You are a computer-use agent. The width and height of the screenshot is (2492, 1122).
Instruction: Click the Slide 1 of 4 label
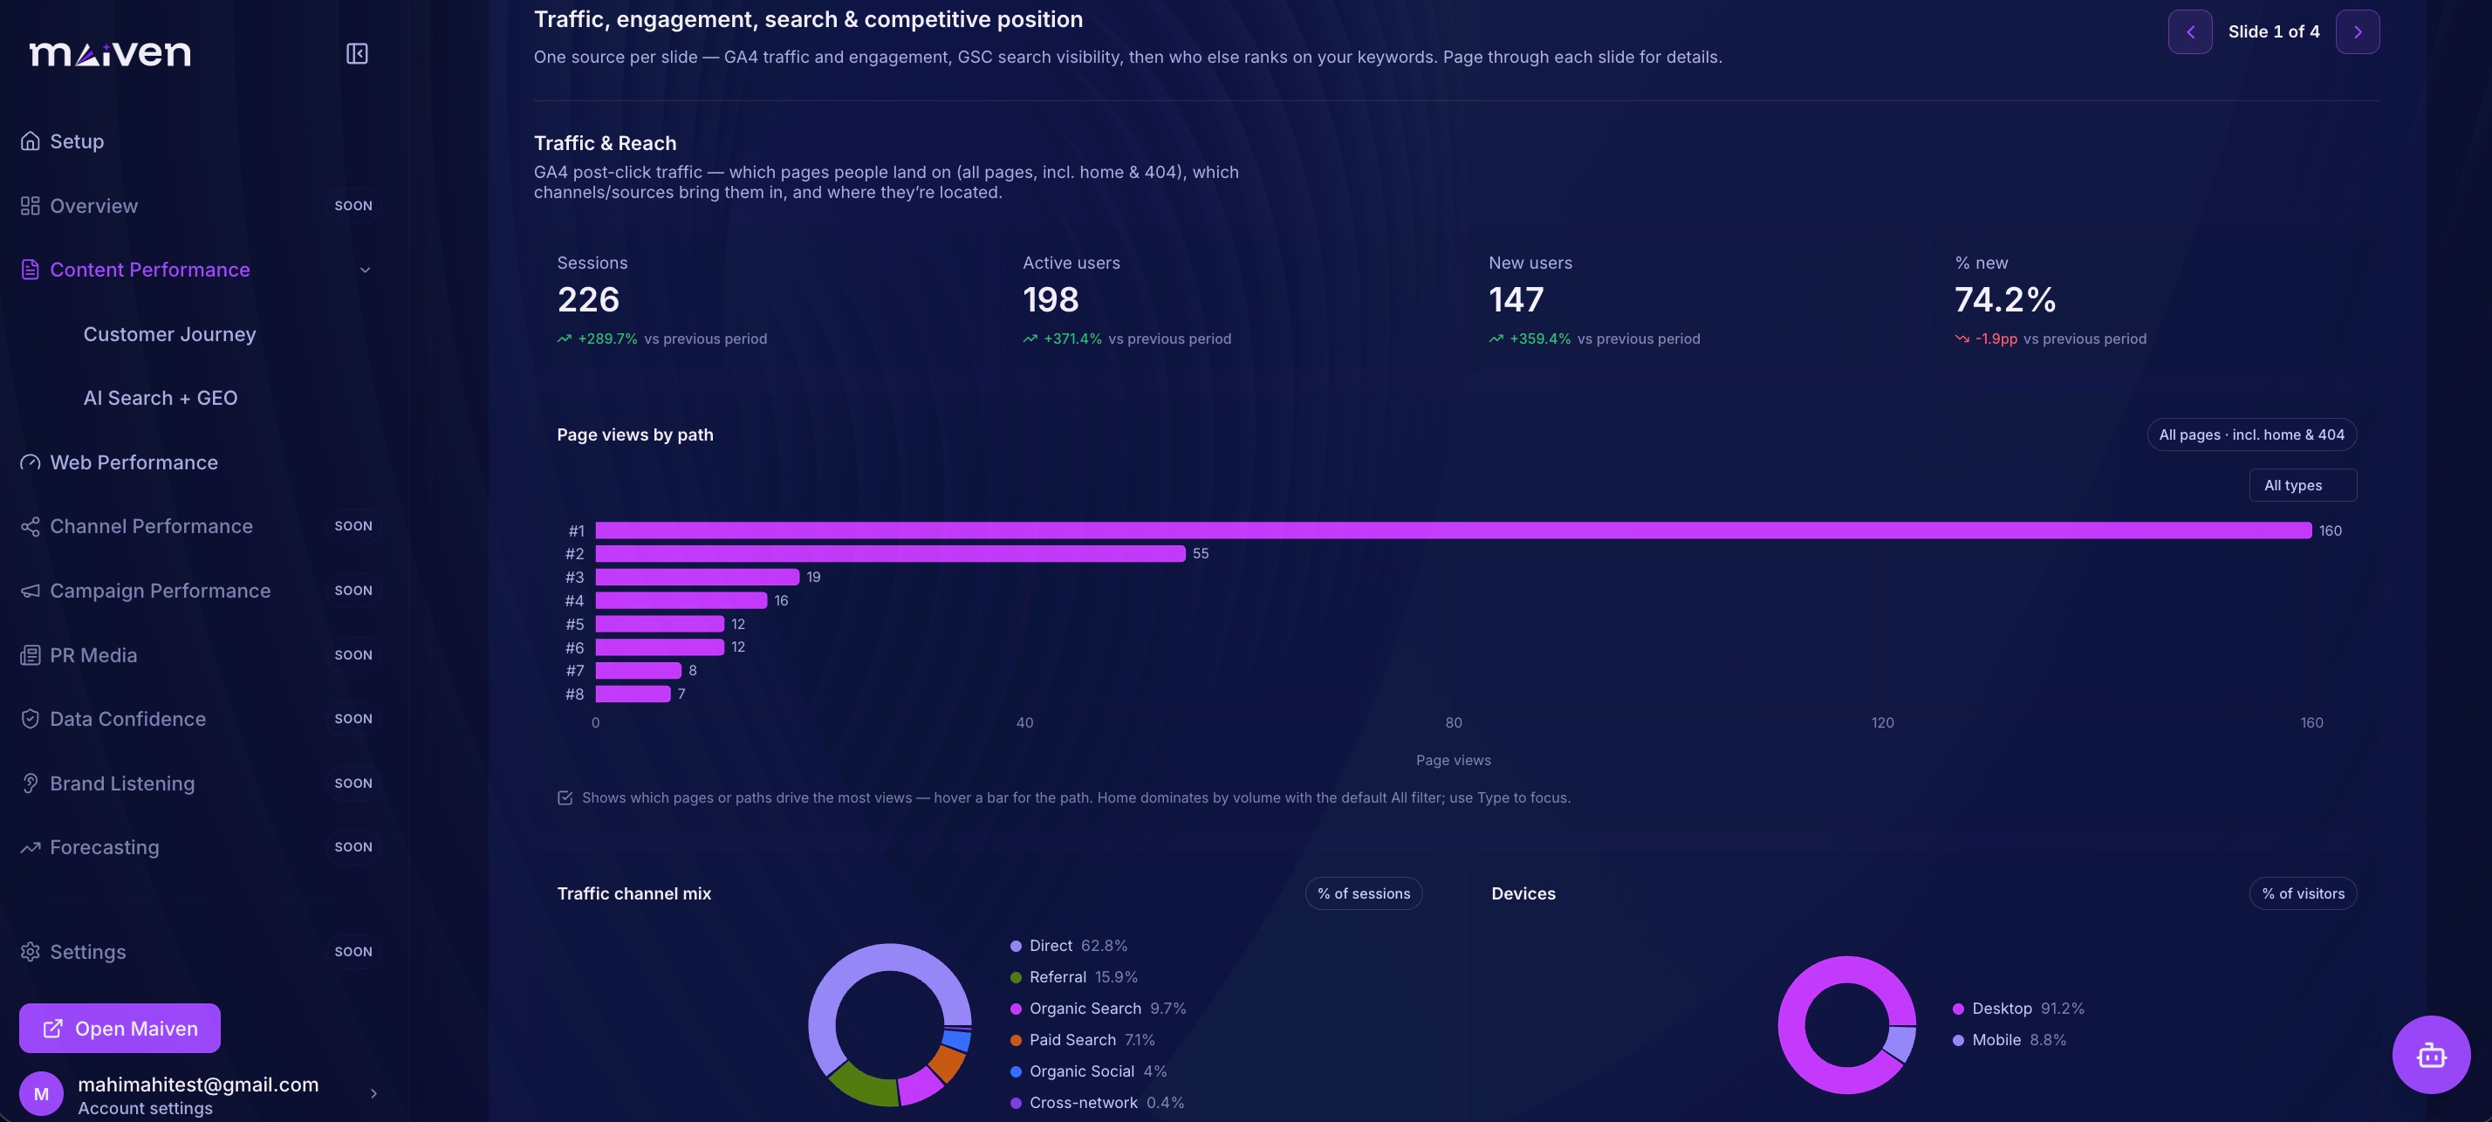[x=2273, y=32]
